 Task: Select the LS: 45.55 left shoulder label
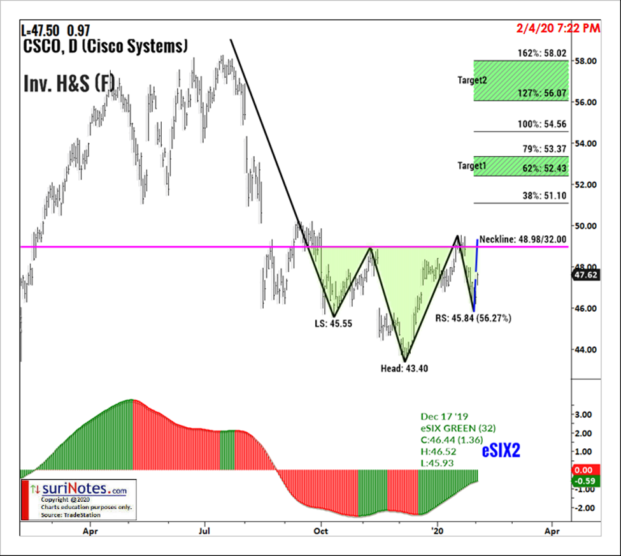pyautogui.click(x=334, y=323)
